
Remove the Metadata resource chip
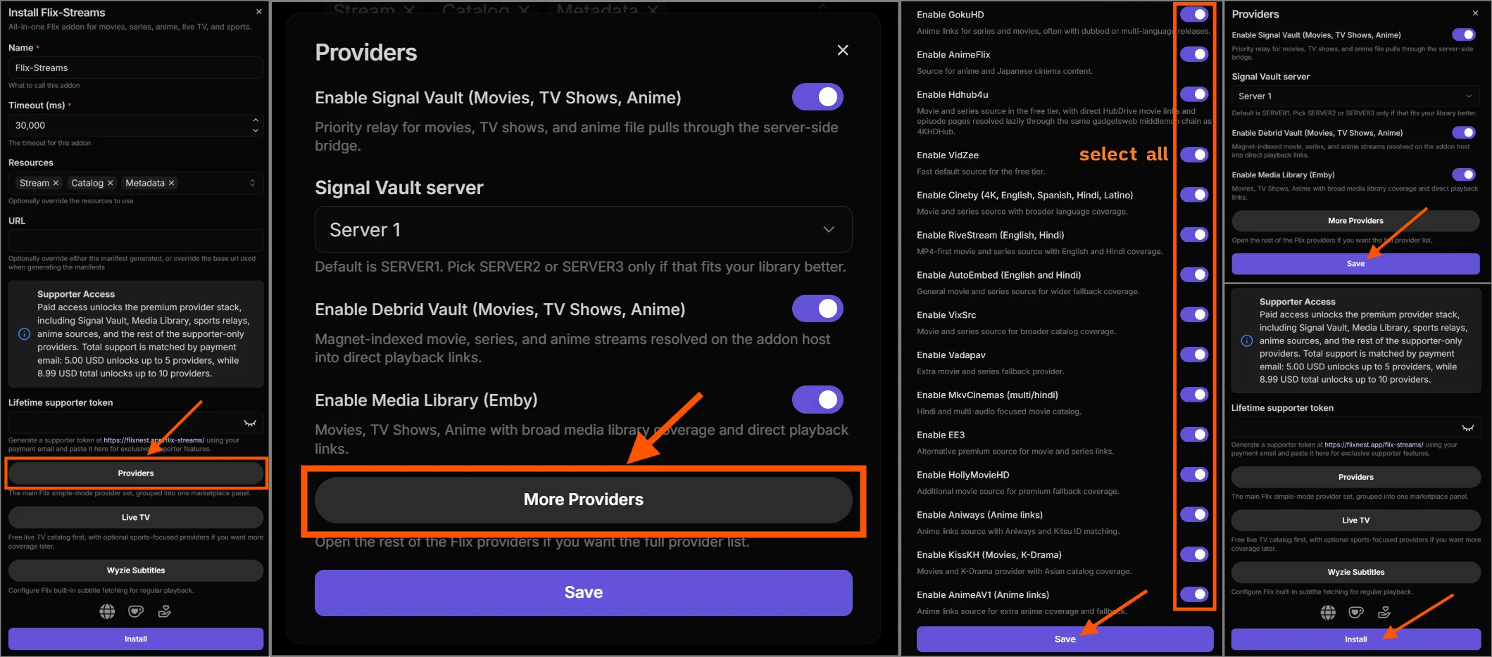tap(171, 183)
